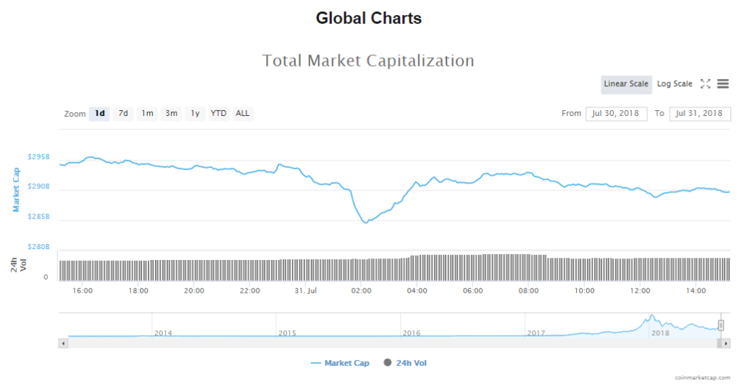742x386 pixels.
Task: Open the coinmarketcap.com credit link
Action: click(x=701, y=377)
